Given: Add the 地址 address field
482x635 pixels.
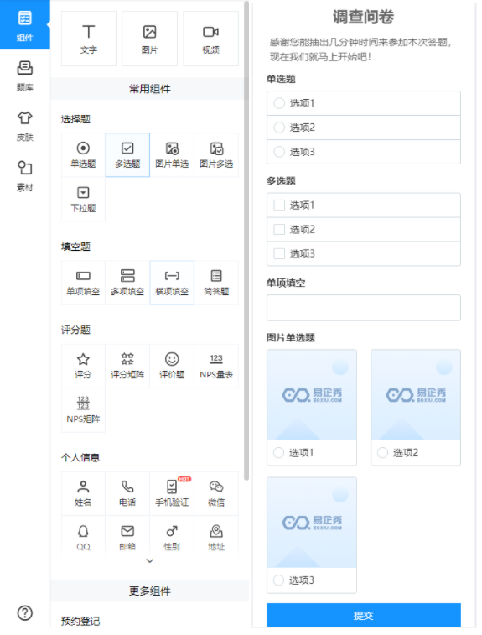Looking at the screenshot, I should click(216, 537).
